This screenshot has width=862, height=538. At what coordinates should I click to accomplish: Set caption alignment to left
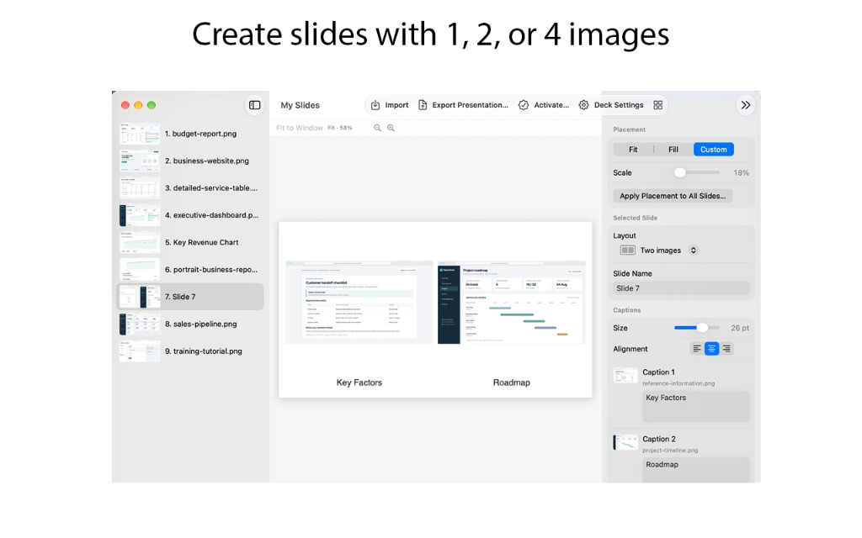pos(697,349)
